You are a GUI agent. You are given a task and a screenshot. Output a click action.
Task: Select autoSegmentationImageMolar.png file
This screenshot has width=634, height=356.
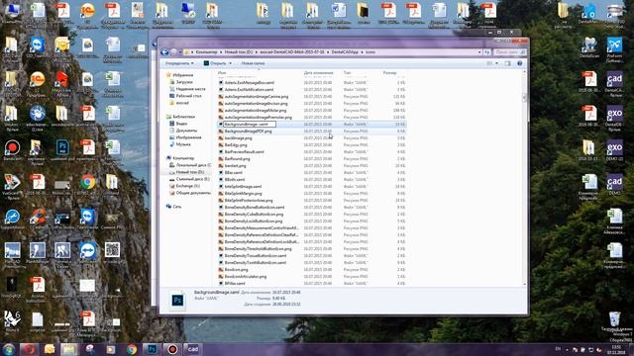tap(256, 110)
